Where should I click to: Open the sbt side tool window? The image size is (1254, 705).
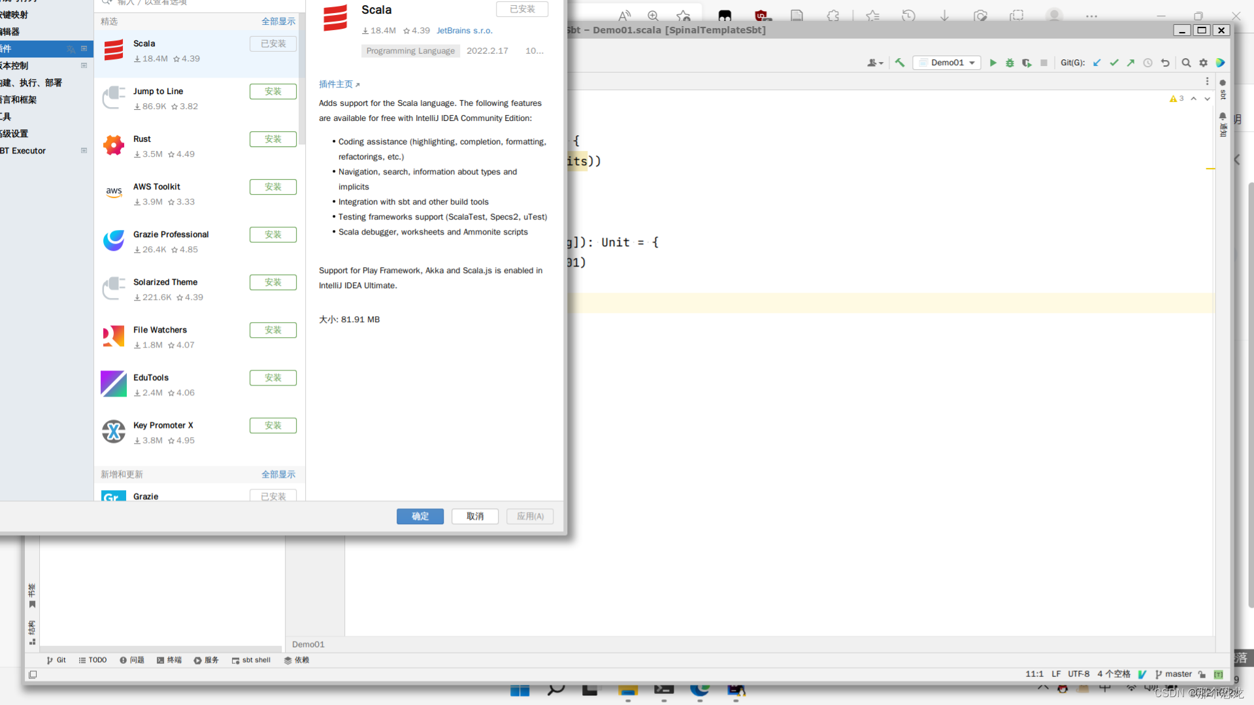[1223, 90]
